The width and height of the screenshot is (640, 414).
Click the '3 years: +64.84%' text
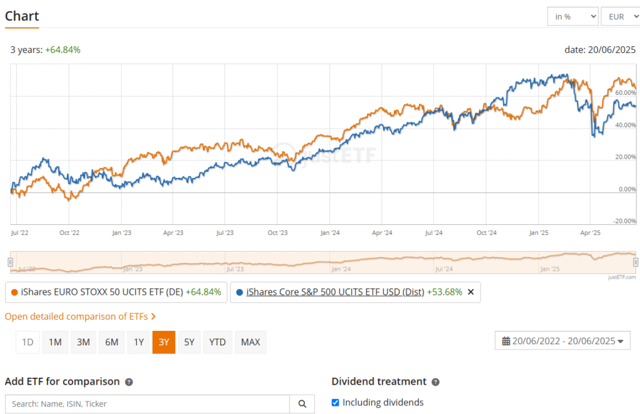click(45, 50)
